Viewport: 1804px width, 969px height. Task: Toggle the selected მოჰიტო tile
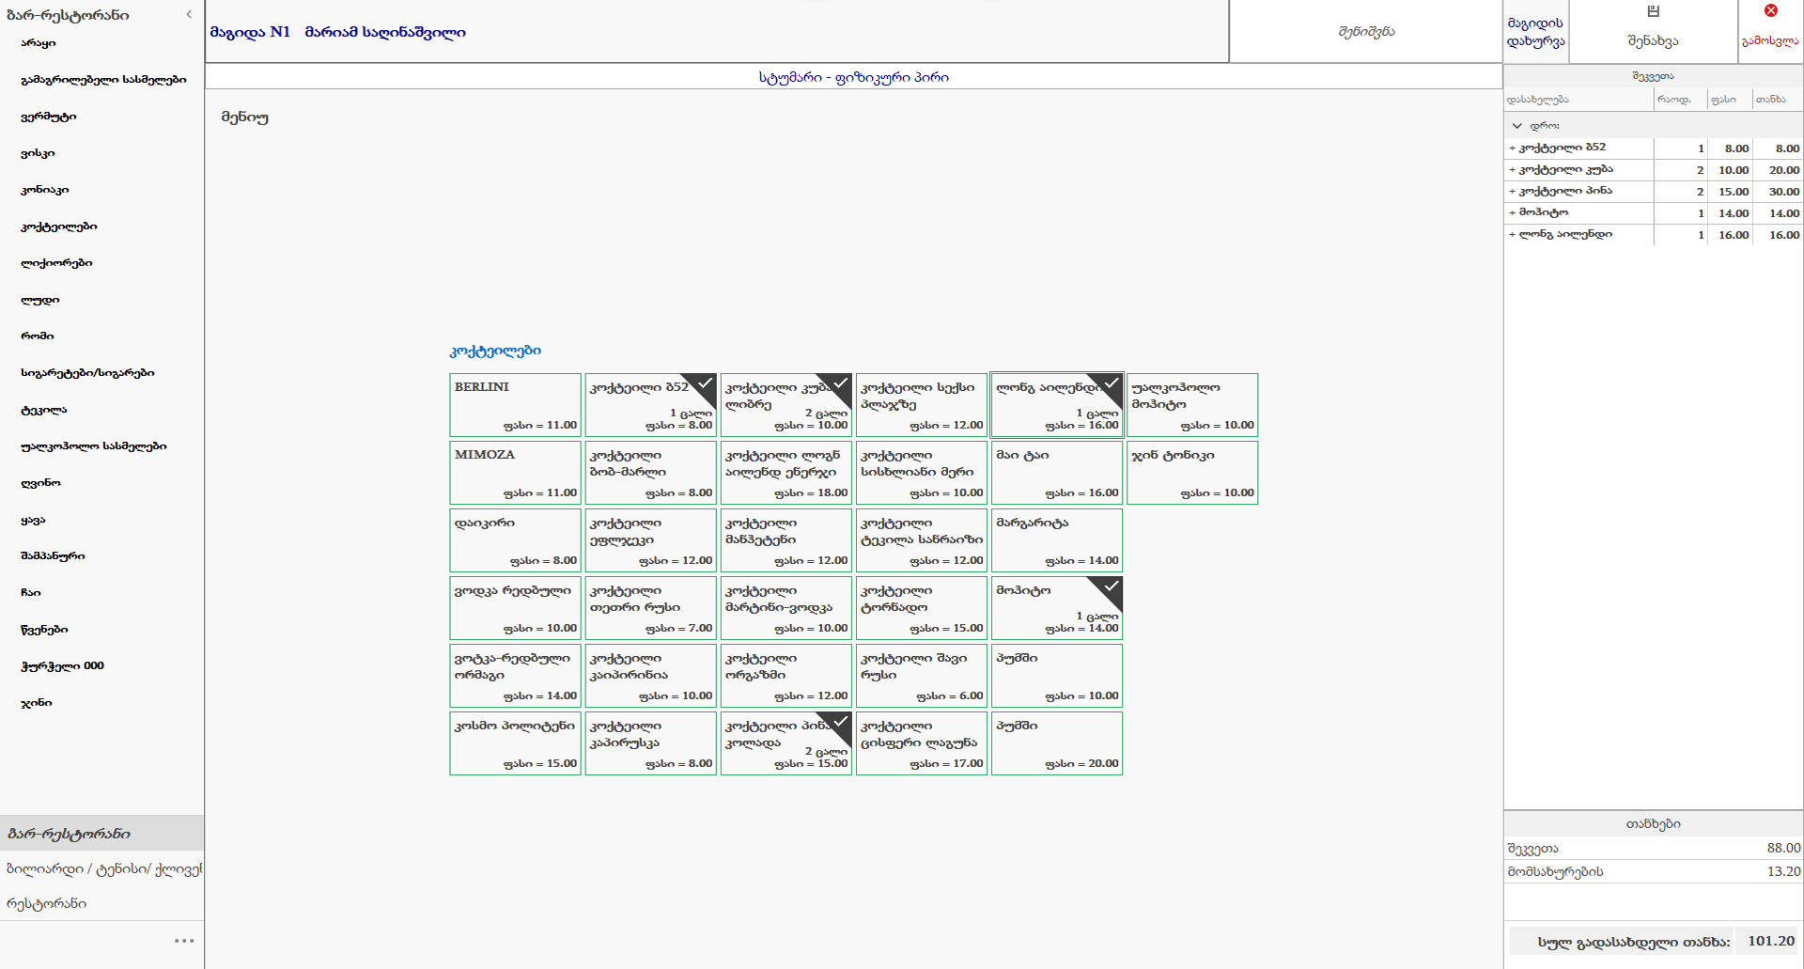[x=1056, y=608]
